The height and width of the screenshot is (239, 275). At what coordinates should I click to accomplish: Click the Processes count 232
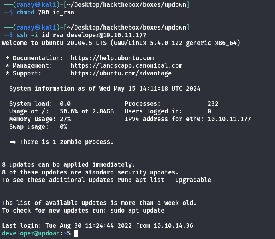click(x=213, y=104)
